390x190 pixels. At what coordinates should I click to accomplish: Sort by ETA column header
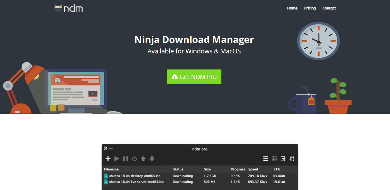(x=277, y=169)
